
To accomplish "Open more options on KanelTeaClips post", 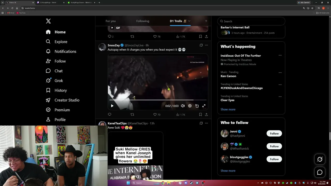I will click(206, 123).
